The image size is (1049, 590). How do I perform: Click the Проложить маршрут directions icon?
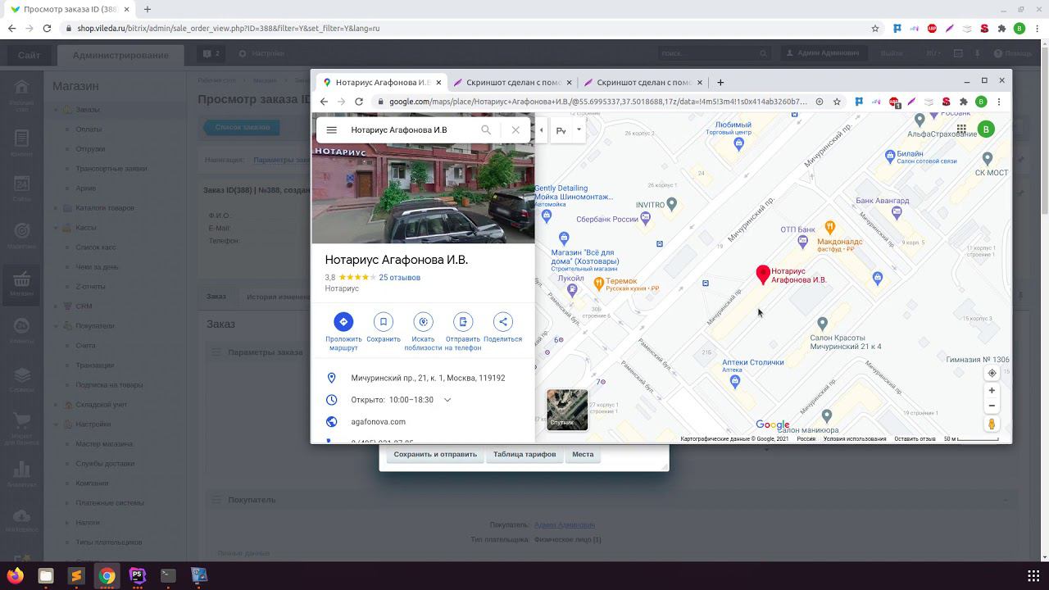click(343, 322)
